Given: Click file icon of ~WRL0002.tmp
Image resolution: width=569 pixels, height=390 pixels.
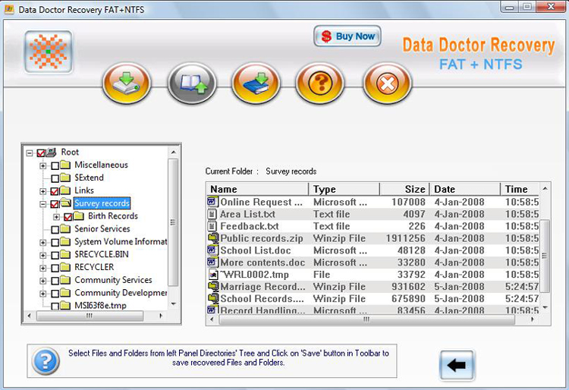Looking at the screenshot, I should (213, 274).
